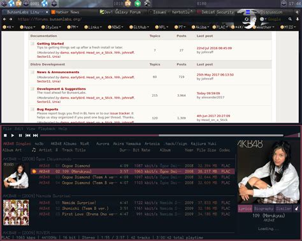
Task: Skip to the next track
Action: click(36, 135)
